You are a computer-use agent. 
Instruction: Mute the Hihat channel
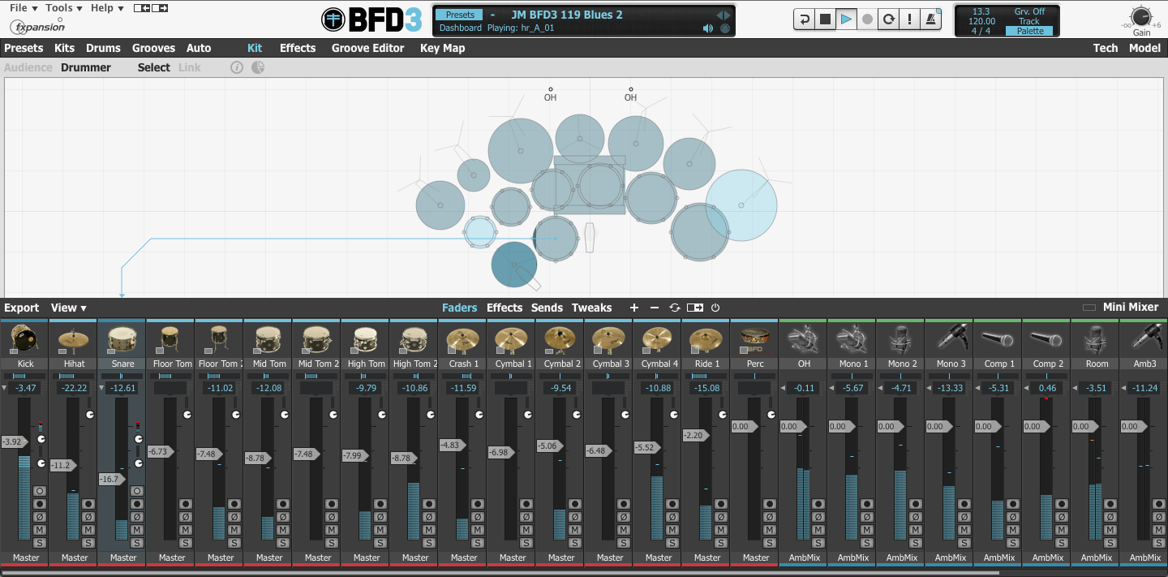pyautogui.click(x=88, y=530)
